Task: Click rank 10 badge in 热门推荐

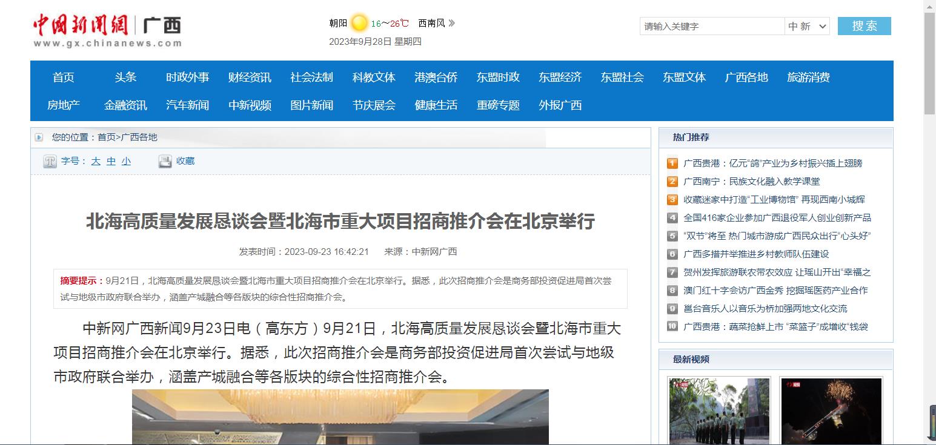Action: pos(672,327)
